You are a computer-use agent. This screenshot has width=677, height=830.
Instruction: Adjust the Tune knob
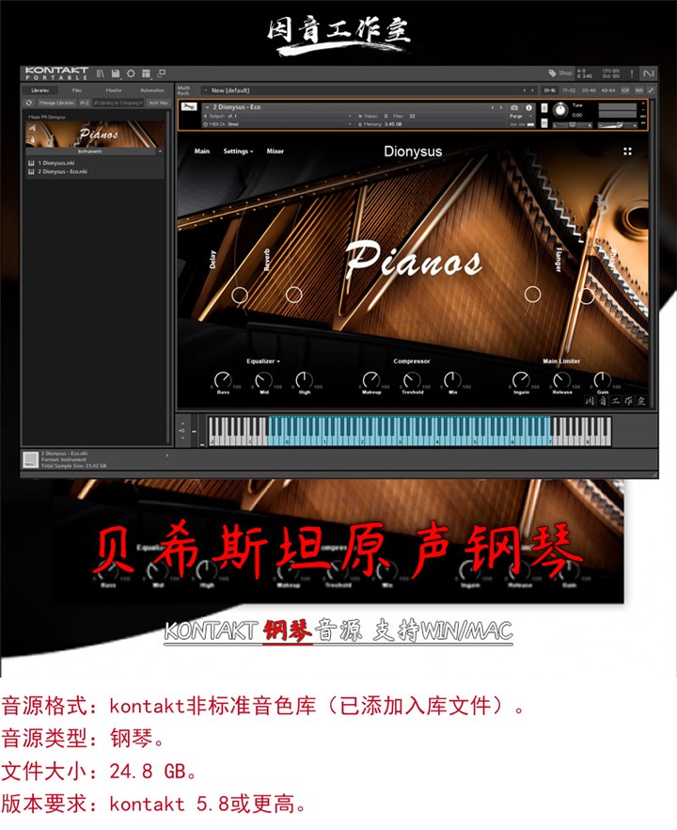pyautogui.click(x=560, y=110)
